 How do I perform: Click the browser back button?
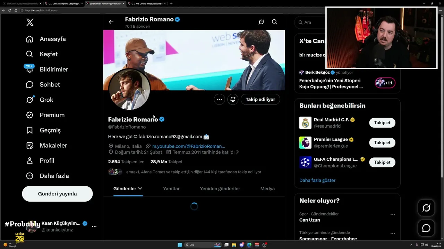tap(3, 10)
